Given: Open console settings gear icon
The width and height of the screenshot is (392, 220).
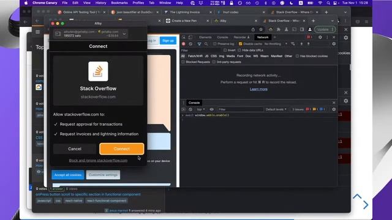Looking at the screenshot, I should (x=334, y=109).
